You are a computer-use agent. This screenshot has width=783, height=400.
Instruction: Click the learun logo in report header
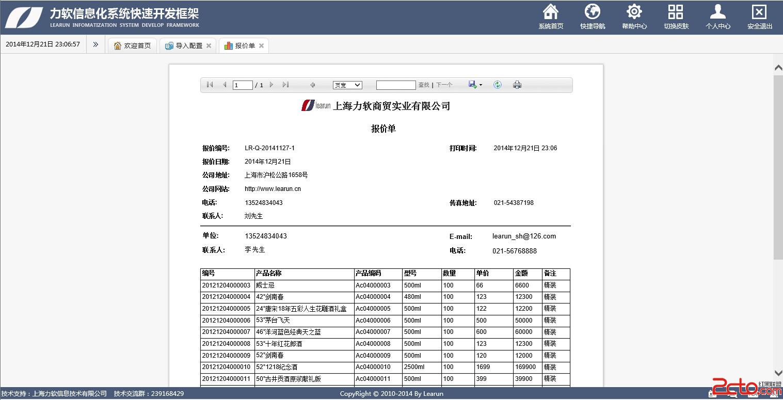pyautogui.click(x=316, y=105)
